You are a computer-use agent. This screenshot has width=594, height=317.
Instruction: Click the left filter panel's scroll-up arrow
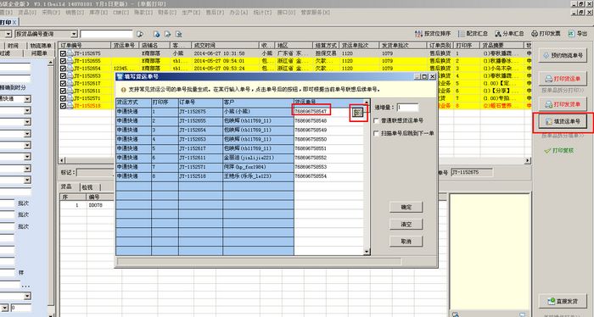[50, 64]
